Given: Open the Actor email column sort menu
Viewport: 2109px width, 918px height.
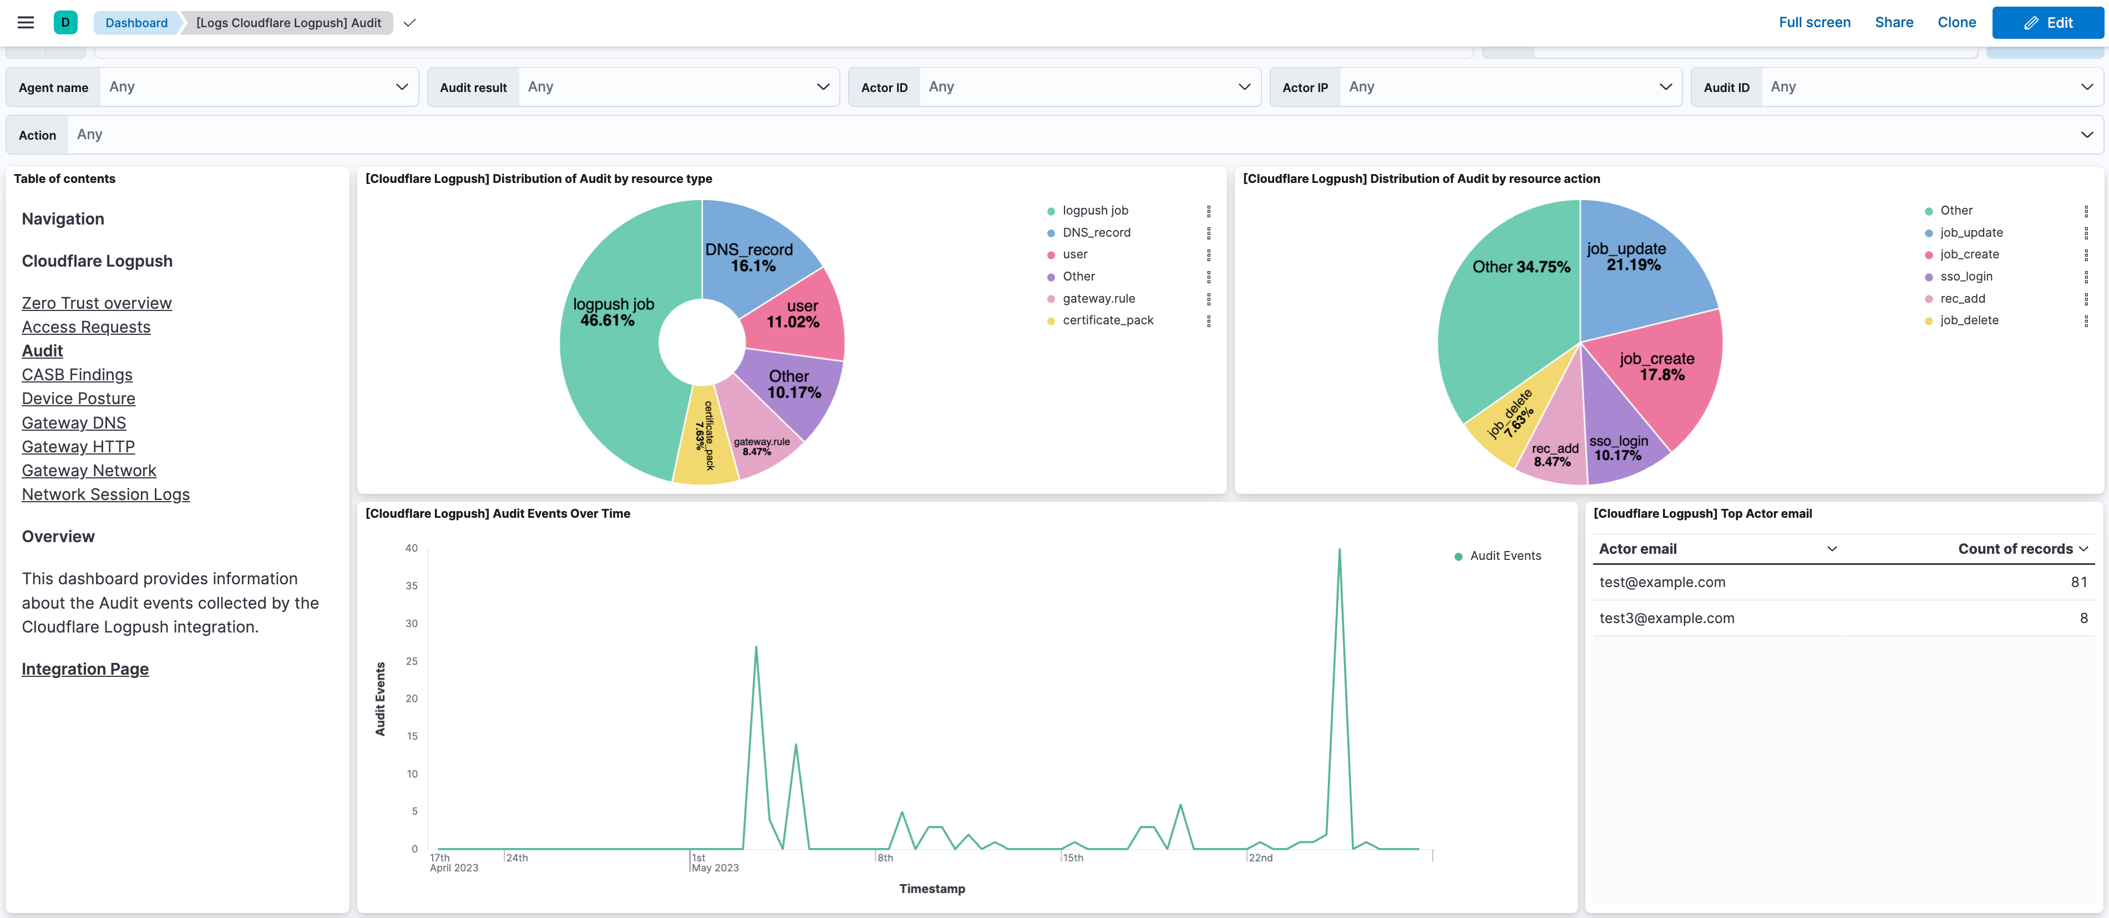Looking at the screenshot, I should coord(1832,549).
